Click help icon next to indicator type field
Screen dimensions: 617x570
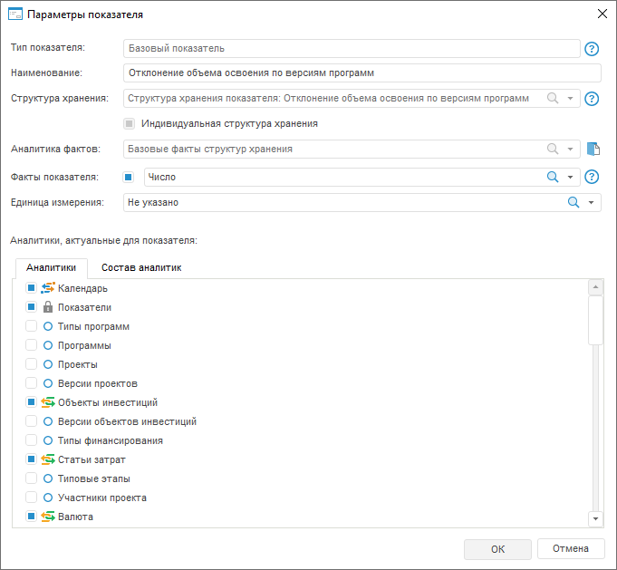(593, 49)
